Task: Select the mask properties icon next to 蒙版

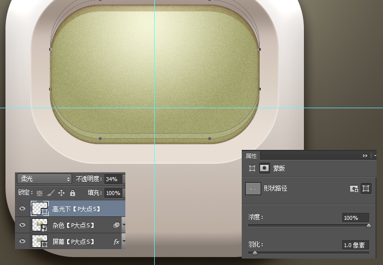Action: pyautogui.click(x=264, y=168)
